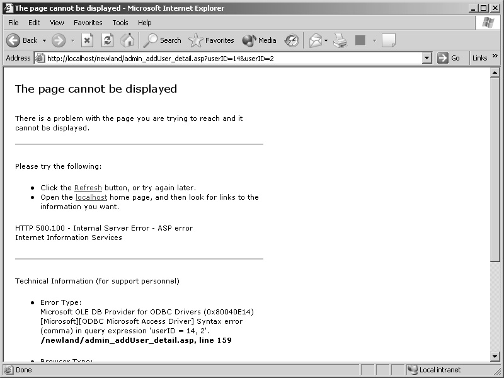Maximize the Internet Explorer window
The width and height of the screenshot is (504, 378).
(483, 8)
